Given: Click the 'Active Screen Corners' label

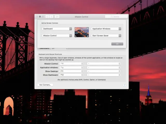Looking at the screenshot, I should point(50,23).
